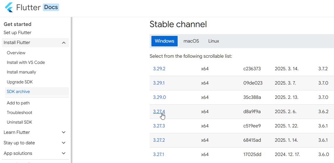Viewport: 334px width, 163px height.
Task: Open the Set up Flutter page
Action: pos(17,33)
